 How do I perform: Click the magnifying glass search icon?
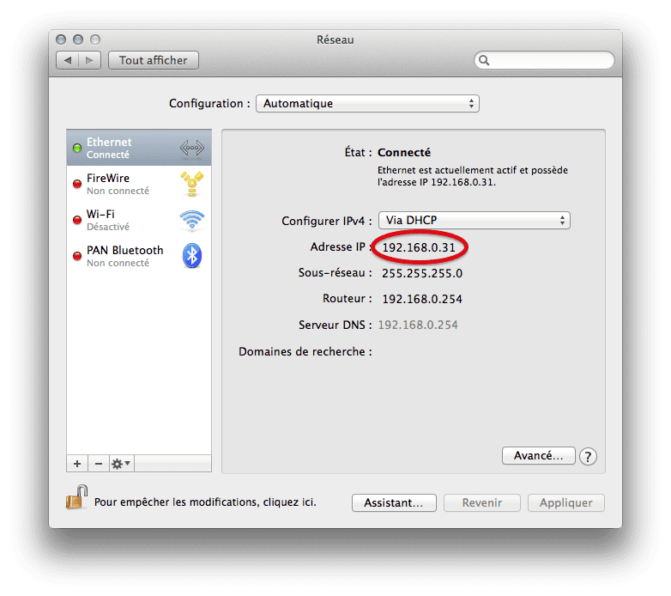pos(484,60)
